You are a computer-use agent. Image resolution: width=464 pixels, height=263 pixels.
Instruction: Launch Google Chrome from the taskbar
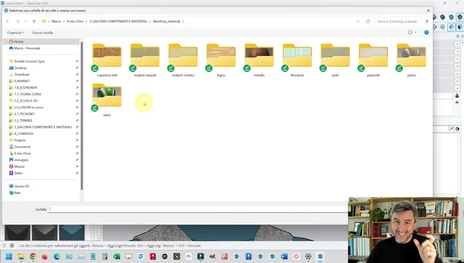[33, 256]
